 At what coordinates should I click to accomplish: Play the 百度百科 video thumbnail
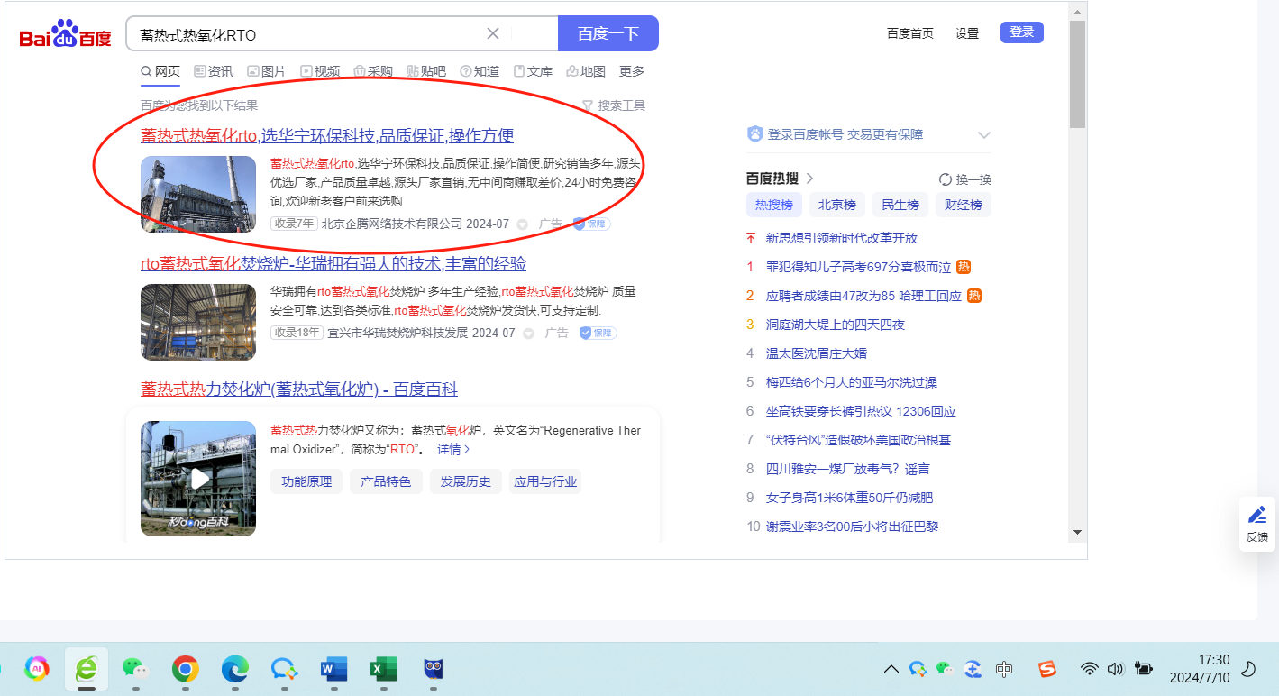click(198, 479)
